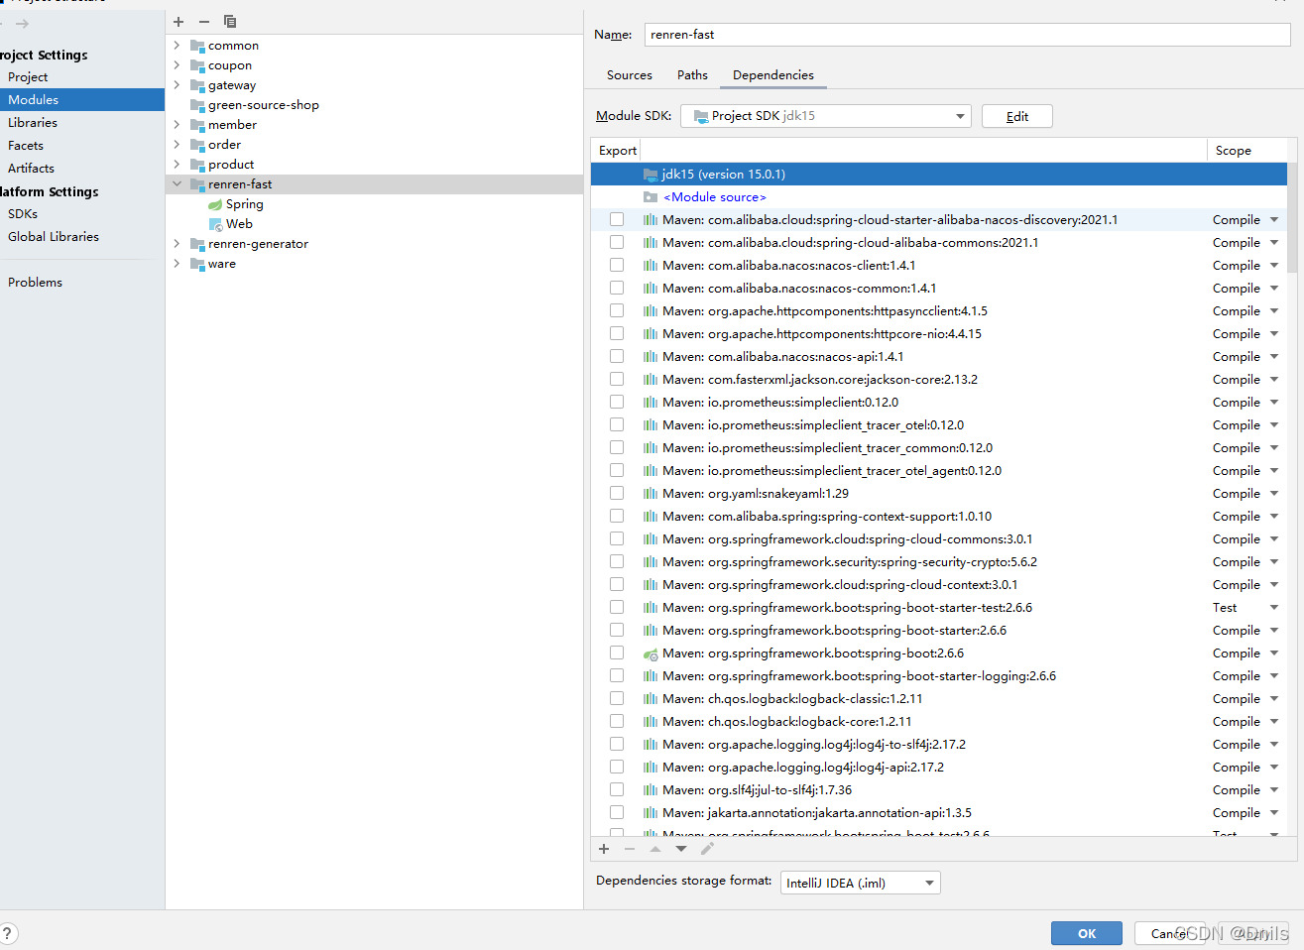Toggle export checkbox for snakeyaml:1.29
Screen dimensions: 1304x950
(x=617, y=493)
